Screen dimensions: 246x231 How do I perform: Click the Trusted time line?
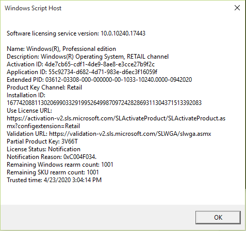click(54, 180)
